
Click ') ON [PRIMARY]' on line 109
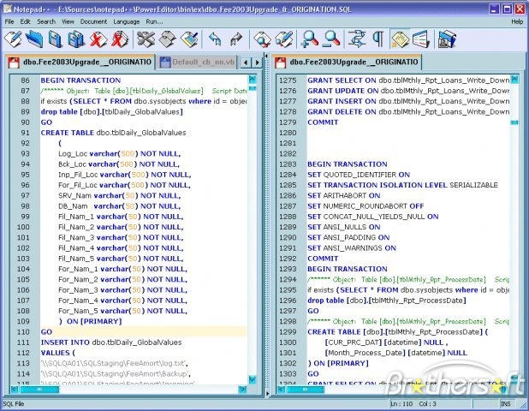(90, 321)
